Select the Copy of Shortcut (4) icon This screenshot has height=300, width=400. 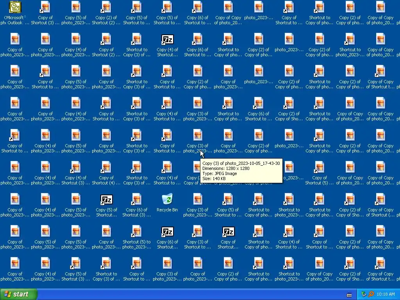(x=106, y=174)
